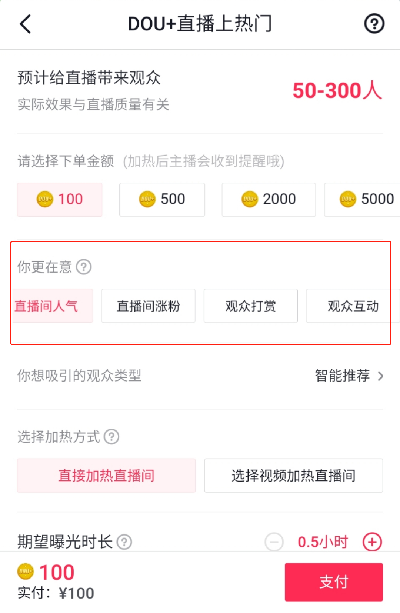Viewport: 400px width, 613px height.
Task: Select 直播间涨粉 as your priority
Action: point(148,306)
